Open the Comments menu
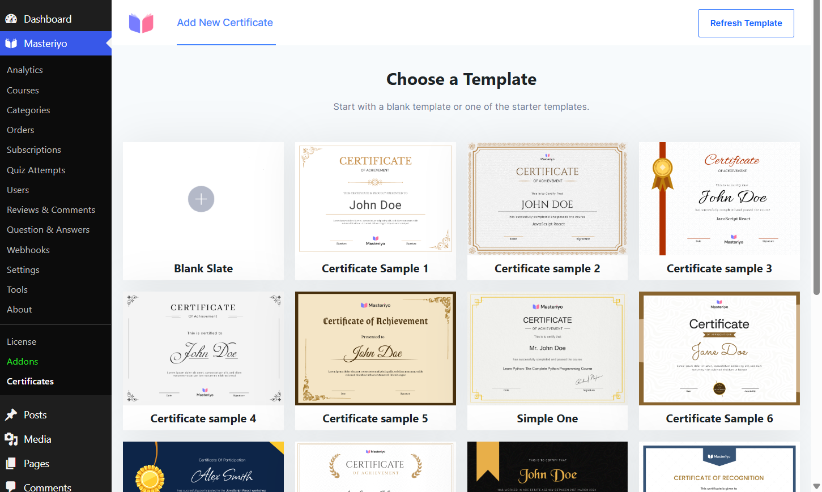 [x=48, y=487]
